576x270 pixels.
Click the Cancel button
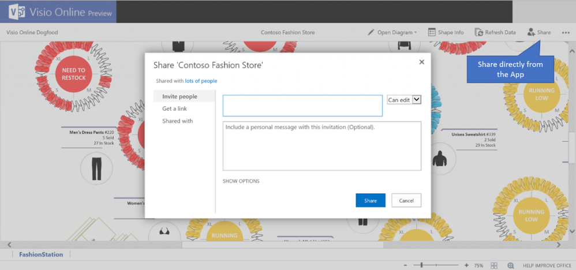pyautogui.click(x=406, y=200)
